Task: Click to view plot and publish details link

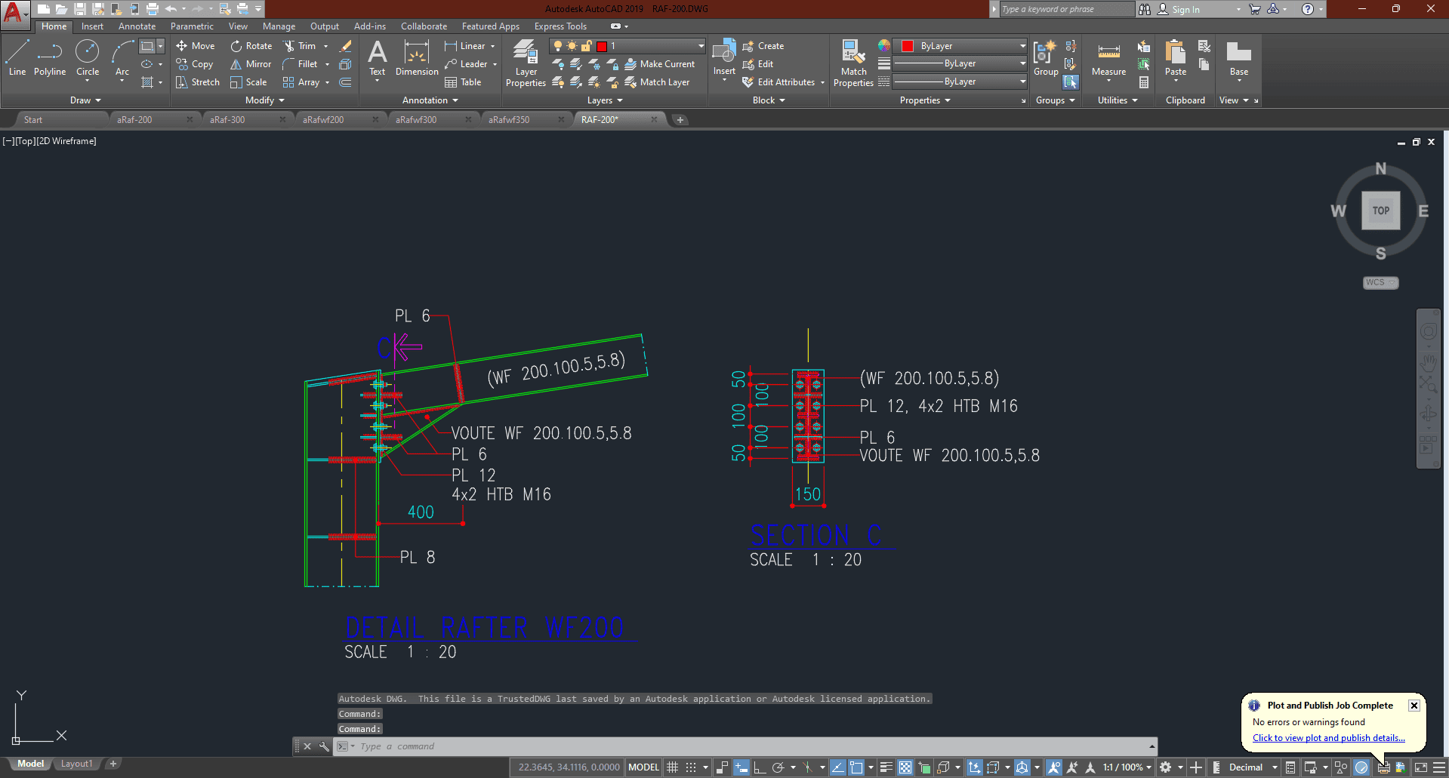Action: point(1328,738)
